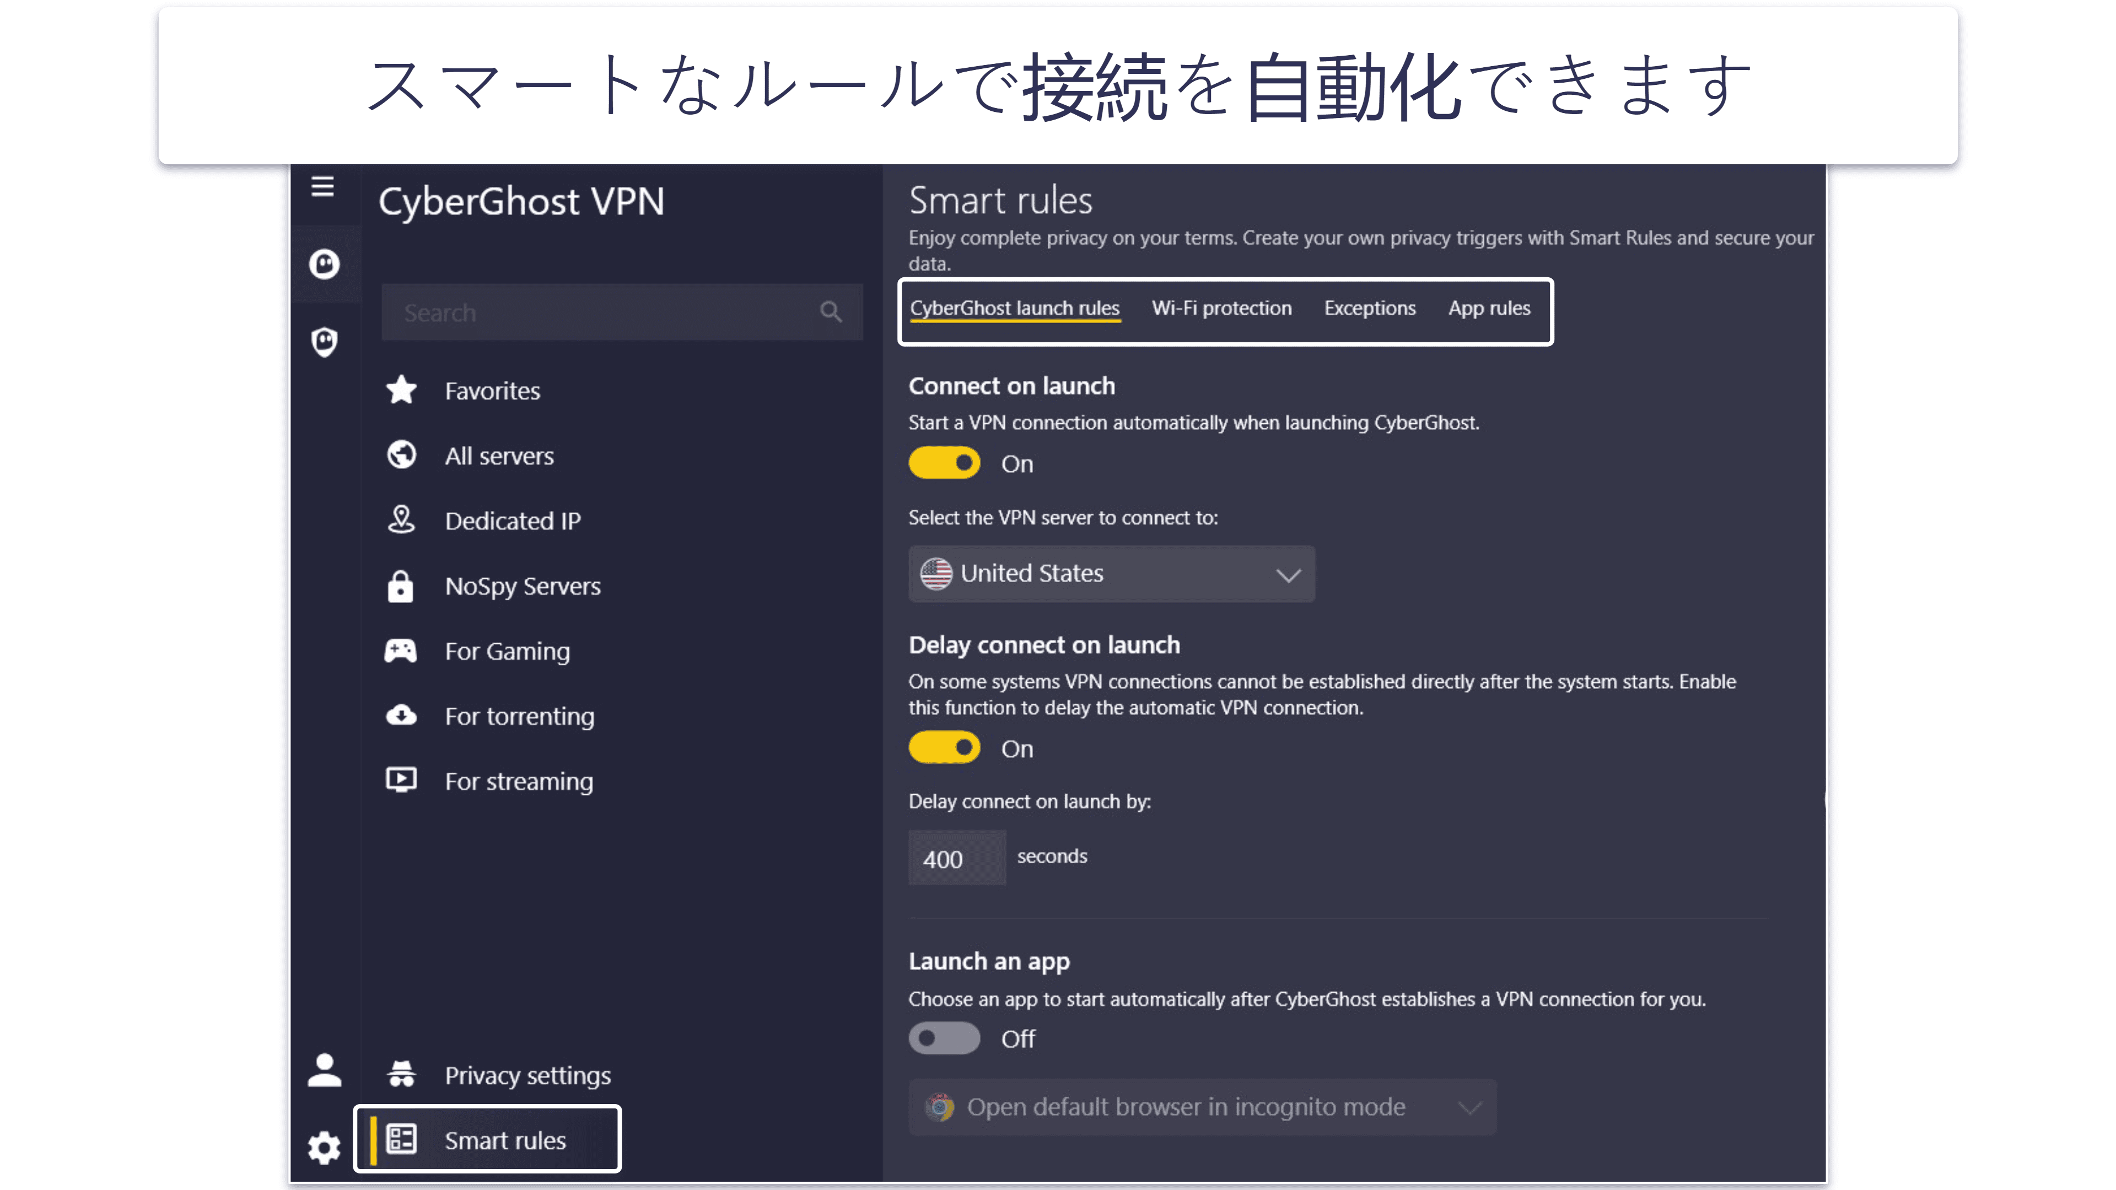Click the account profile icon
This screenshot has height=1190, width=2116.
(325, 1070)
